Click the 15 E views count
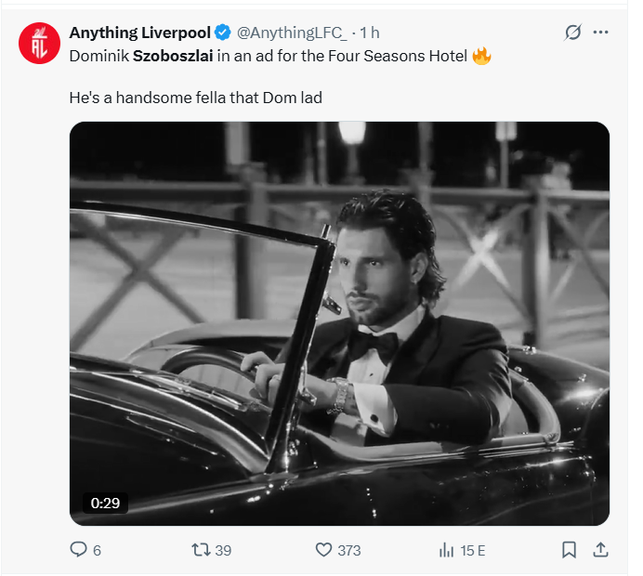 coord(472,551)
